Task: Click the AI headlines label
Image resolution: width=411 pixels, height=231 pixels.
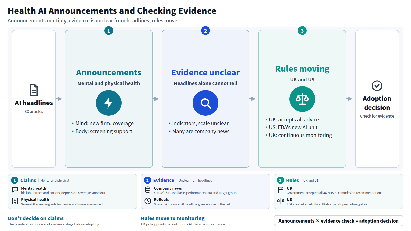Action: [x=34, y=103]
